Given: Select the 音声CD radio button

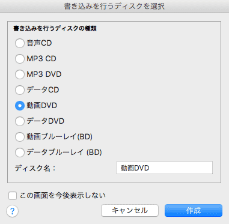Looking at the screenshot, I should click(x=20, y=43).
